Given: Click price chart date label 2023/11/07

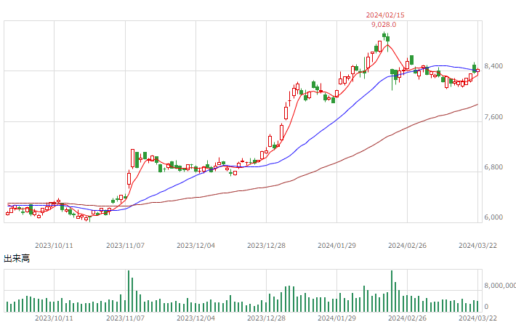Looking at the screenshot, I should (126, 246).
